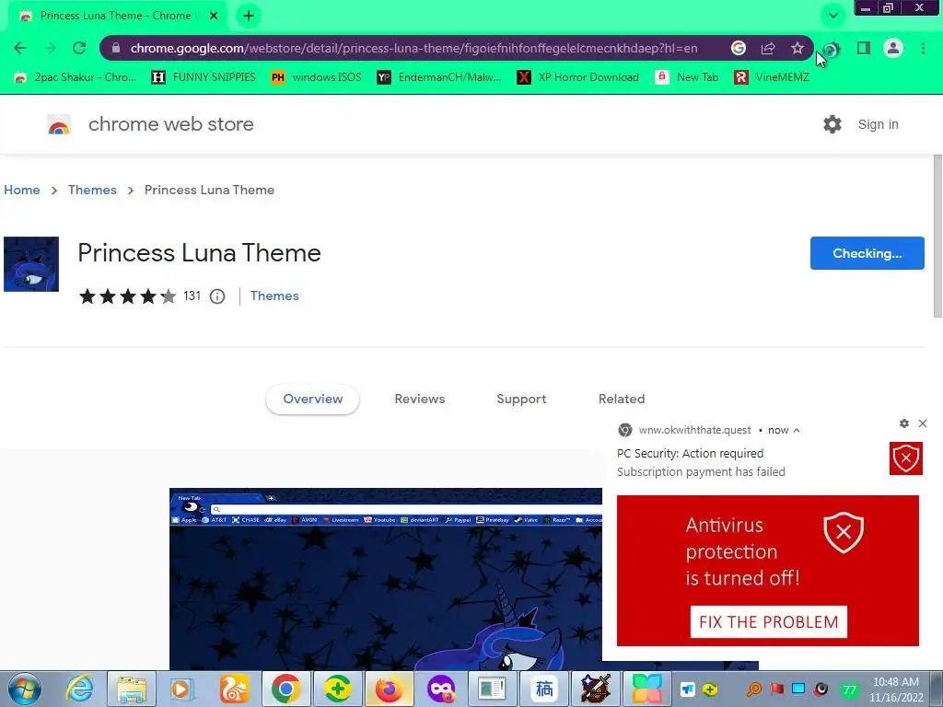Open the purple mask taskbar icon
943x707 pixels.
pyautogui.click(x=441, y=689)
